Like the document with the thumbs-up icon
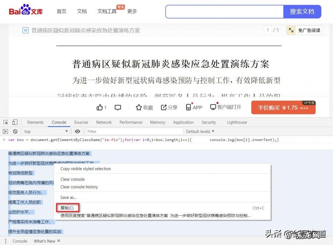This screenshot has width=333, height=245. point(100,107)
